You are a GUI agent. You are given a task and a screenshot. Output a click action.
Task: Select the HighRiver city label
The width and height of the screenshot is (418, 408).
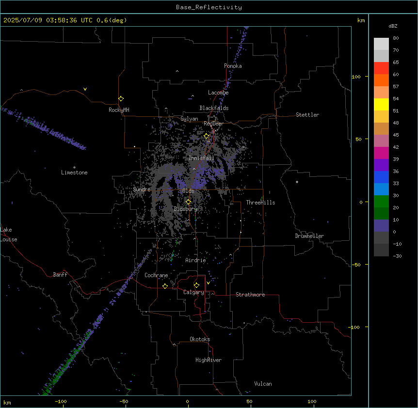(x=209, y=360)
